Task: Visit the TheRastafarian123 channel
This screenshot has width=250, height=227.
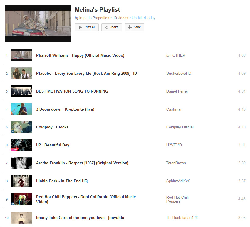Action: (182, 218)
